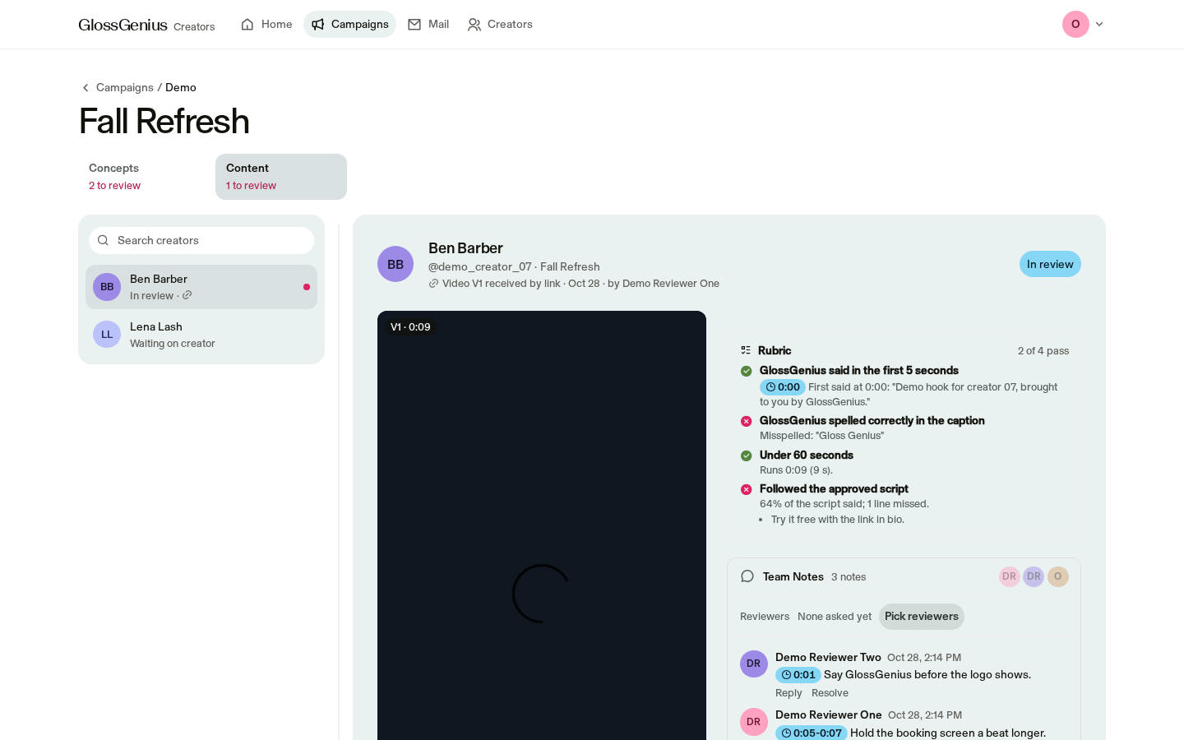Image resolution: width=1184 pixels, height=740 pixels.
Task: Click the "3 notes" count text
Action: [849, 577]
